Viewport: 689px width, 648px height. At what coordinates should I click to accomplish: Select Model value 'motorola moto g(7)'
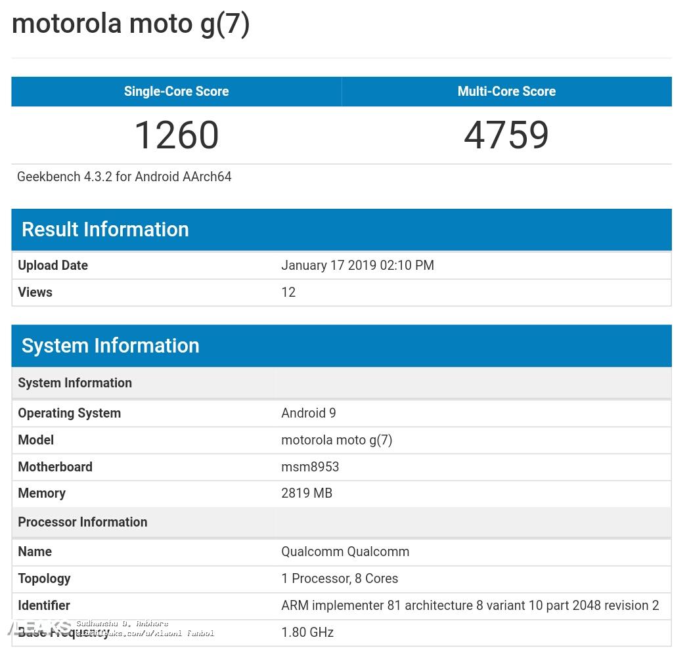coord(336,440)
